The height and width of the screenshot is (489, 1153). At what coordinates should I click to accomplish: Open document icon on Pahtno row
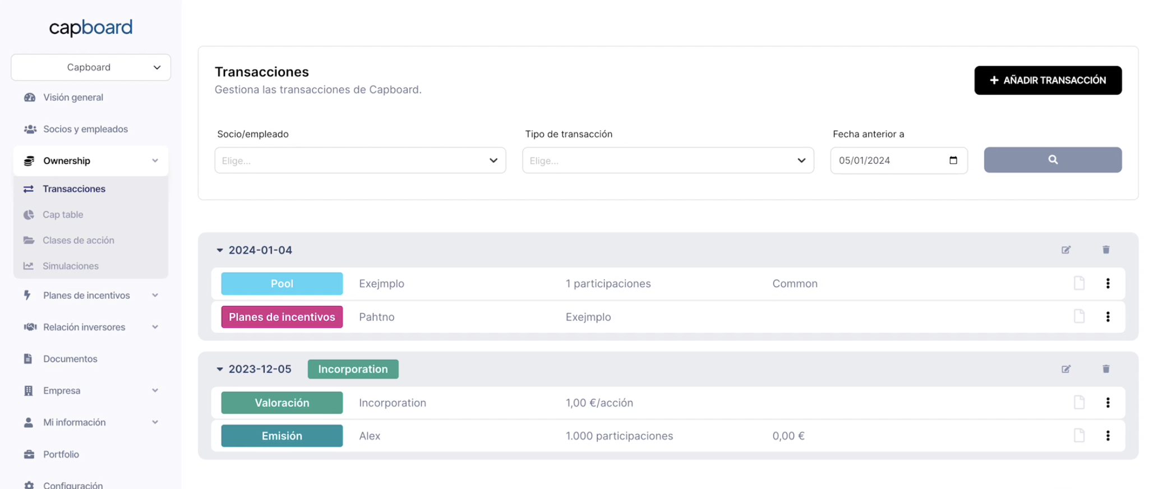[x=1079, y=316]
